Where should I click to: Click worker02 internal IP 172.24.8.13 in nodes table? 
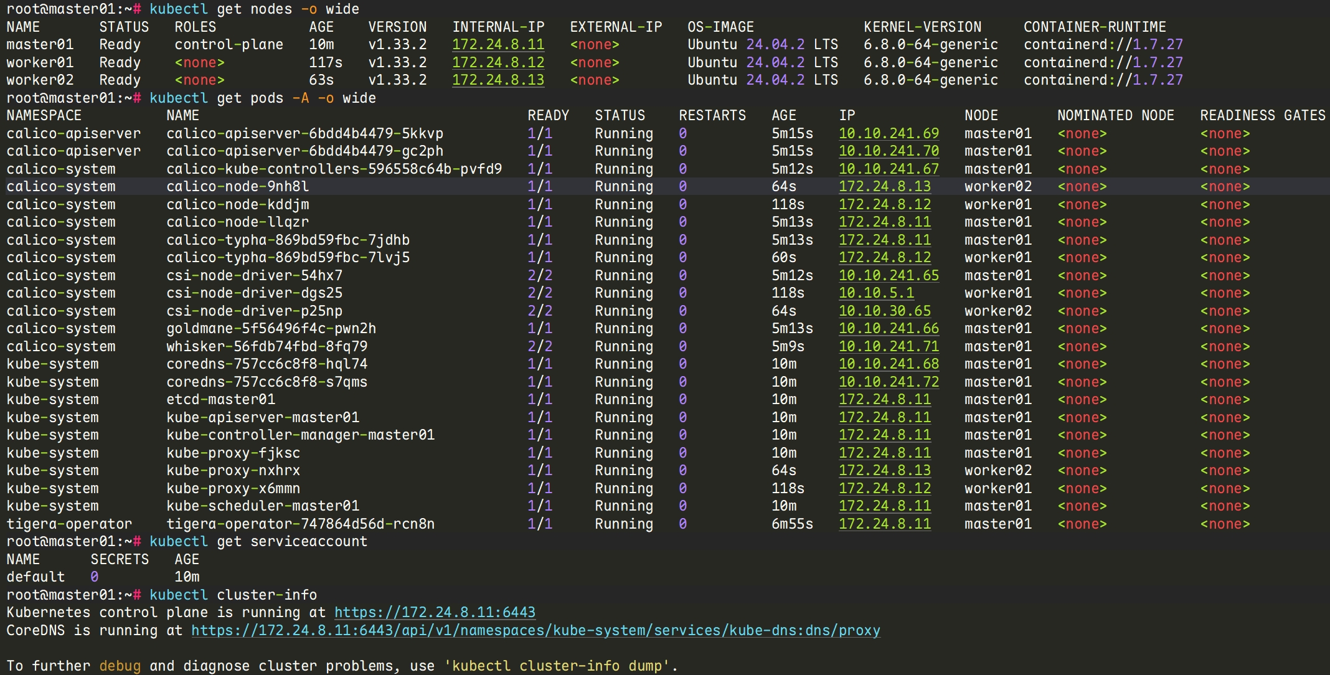click(498, 80)
